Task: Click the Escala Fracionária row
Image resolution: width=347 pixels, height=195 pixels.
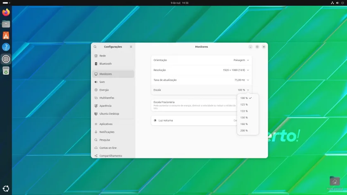Action: coord(202,105)
